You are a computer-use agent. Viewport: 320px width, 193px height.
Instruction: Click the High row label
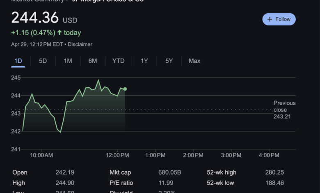click(18, 183)
